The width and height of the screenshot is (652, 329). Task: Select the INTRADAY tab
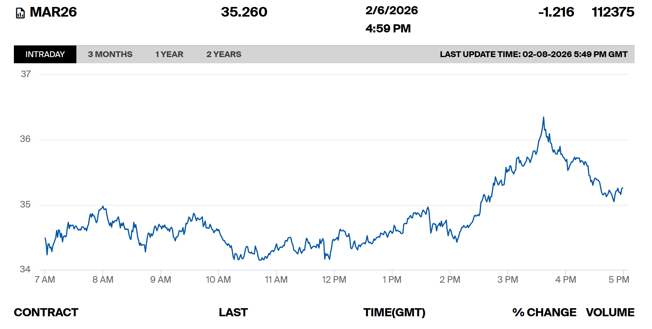pos(45,54)
